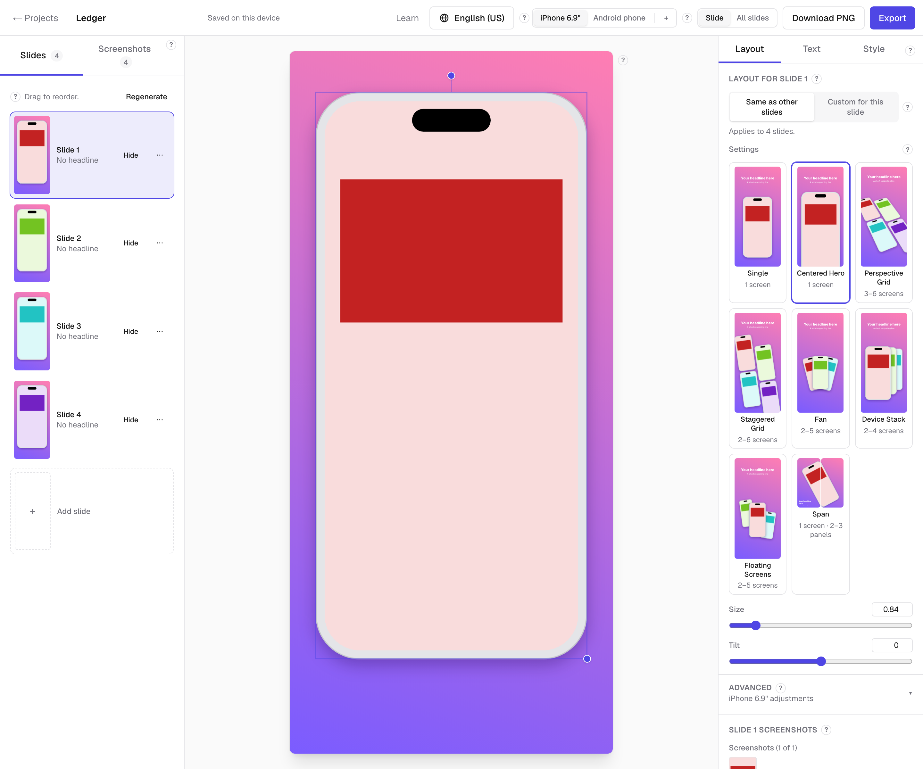
Task: Click the help icon after device tabs
Action: 687,18
